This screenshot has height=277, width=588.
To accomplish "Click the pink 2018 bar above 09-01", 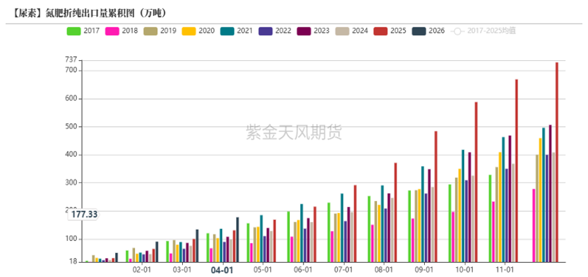I will [x=412, y=240].
